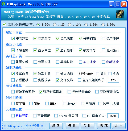Enable the 资源面板 checkbox

(13, 80)
